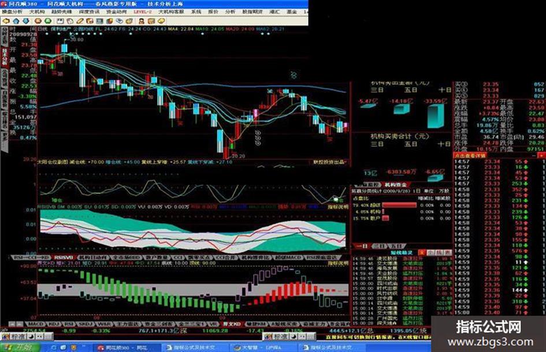This screenshot has width=546, height=352.
Task: Open the 基金 menu
Action: [292, 12]
